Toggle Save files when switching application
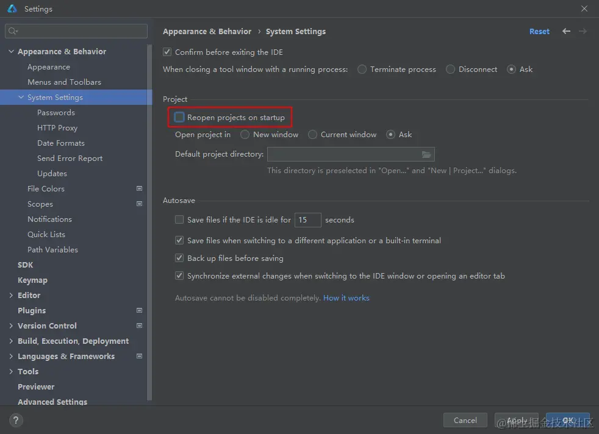This screenshot has width=599, height=434. click(x=179, y=240)
